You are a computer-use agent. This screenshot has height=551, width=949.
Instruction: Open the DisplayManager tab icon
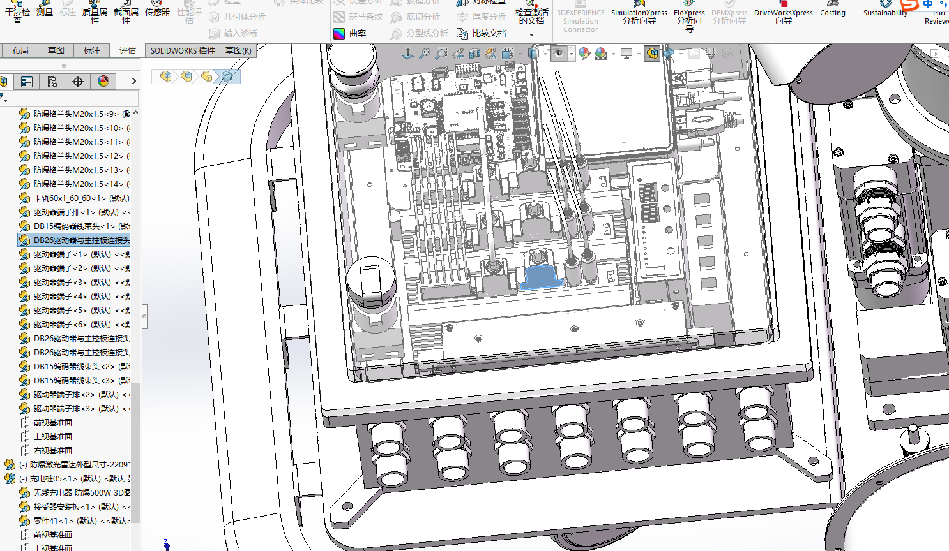click(103, 82)
